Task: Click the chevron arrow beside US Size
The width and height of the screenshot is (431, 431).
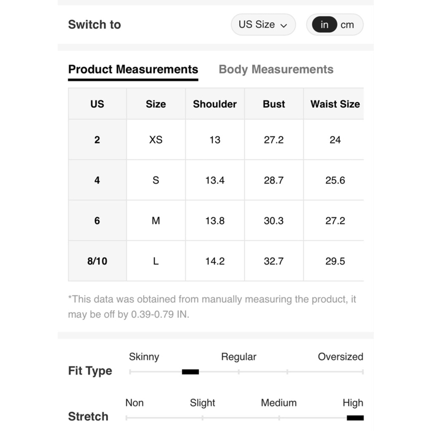Action: click(284, 26)
